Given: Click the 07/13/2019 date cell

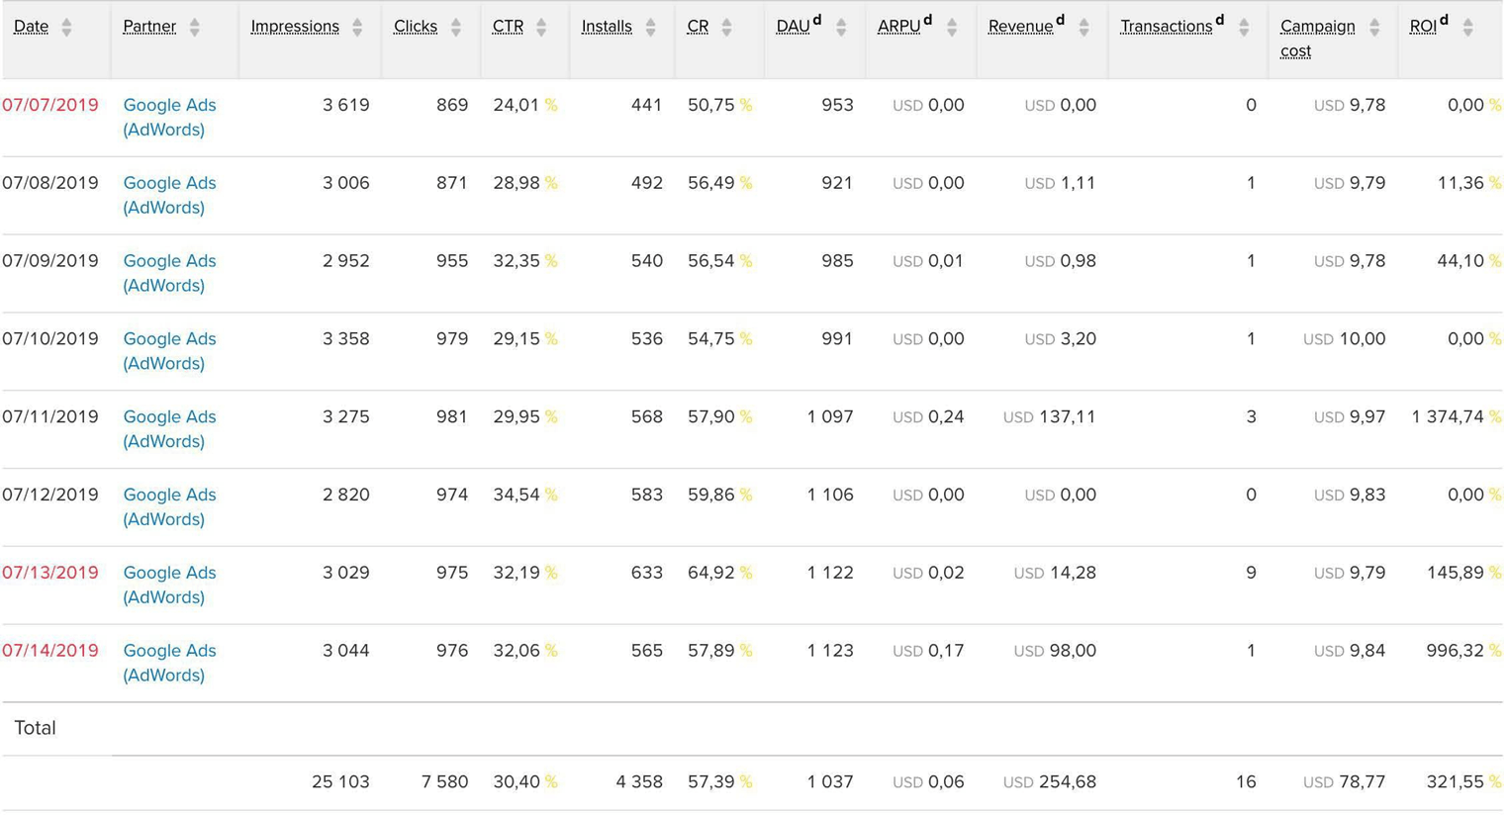Looking at the screenshot, I should [50, 573].
